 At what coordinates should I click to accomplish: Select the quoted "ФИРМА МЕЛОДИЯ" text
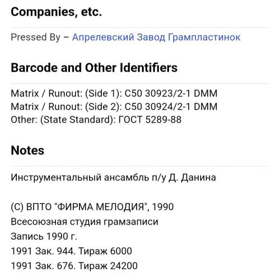101,207
